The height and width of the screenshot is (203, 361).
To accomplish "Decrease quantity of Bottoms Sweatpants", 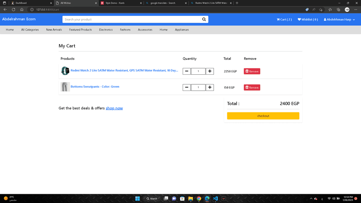I will click(x=187, y=87).
